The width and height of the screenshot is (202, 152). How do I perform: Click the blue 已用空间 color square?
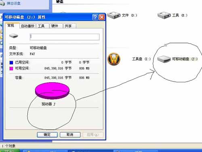coord(11,62)
